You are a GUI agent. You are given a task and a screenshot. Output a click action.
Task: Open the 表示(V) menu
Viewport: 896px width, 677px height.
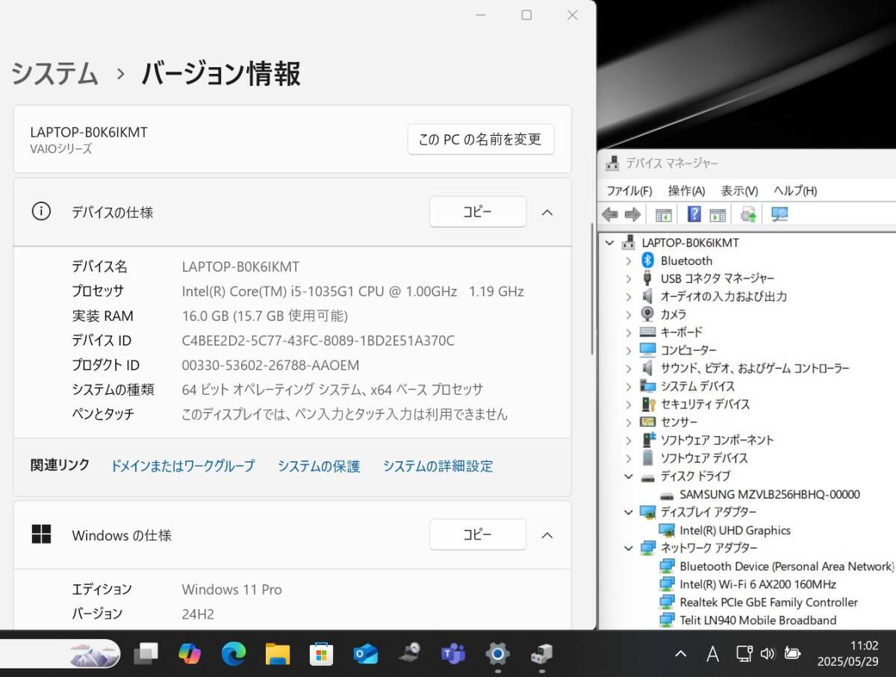pos(739,190)
